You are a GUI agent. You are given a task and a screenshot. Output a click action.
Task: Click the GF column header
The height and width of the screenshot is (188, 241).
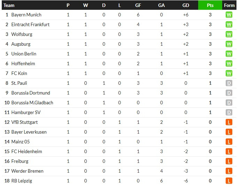(138, 5)
